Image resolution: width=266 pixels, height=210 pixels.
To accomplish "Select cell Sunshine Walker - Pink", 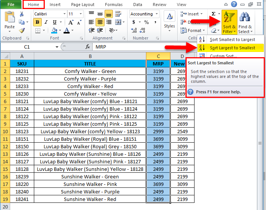I will click(x=90, y=184).
